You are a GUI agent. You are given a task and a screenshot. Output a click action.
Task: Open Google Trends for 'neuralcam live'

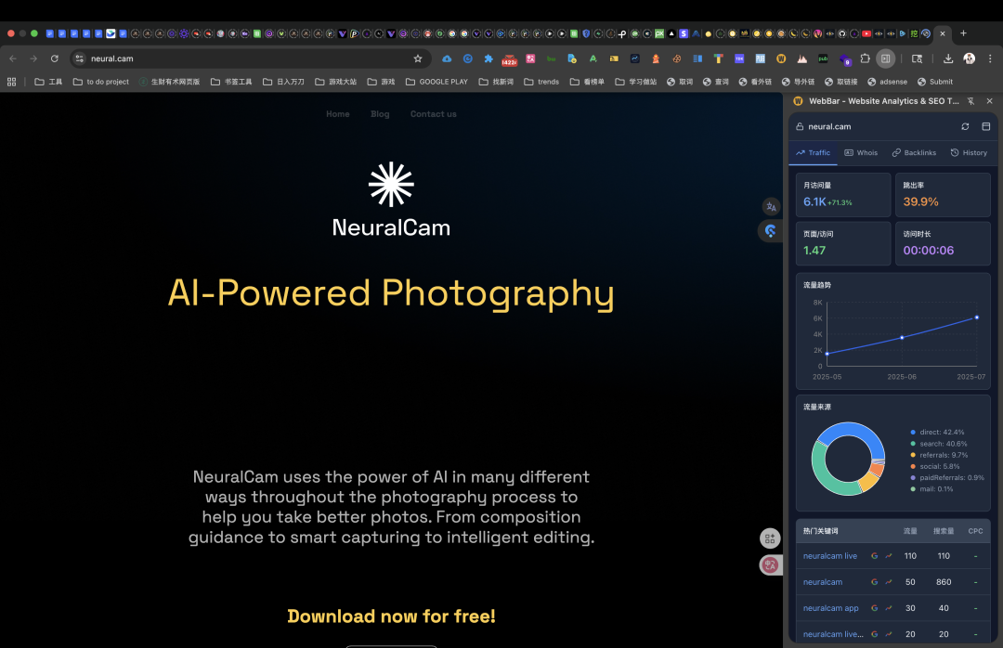click(x=889, y=556)
